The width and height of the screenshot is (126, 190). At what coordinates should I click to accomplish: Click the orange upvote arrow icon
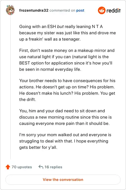8,167
